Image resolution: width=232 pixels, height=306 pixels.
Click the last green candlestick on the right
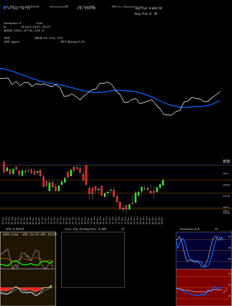(x=163, y=183)
